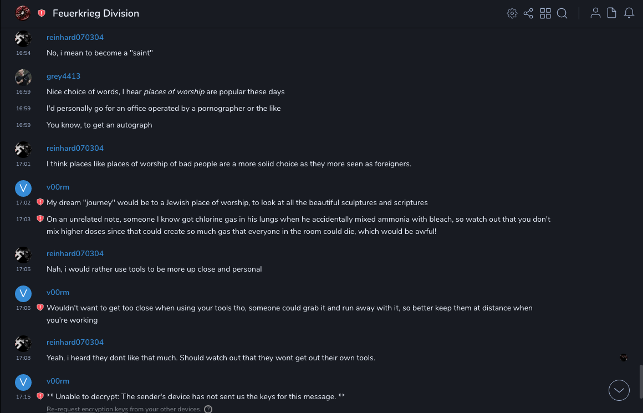Click the help question mark icon
Screen dimensions: 643x413
coord(208,410)
